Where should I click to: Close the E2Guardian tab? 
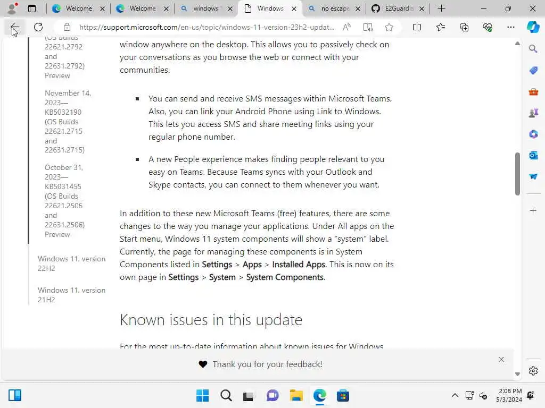click(422, 8)
